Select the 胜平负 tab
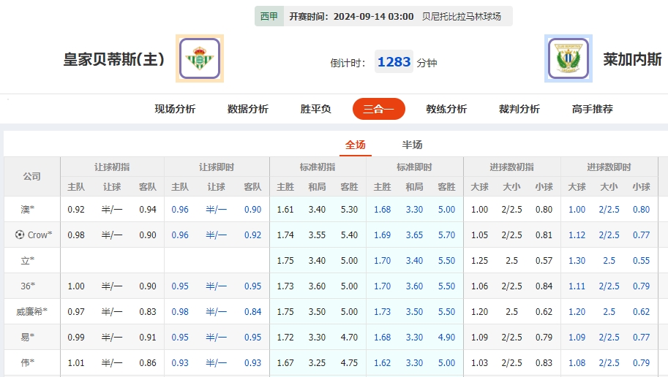 (316, 109)
